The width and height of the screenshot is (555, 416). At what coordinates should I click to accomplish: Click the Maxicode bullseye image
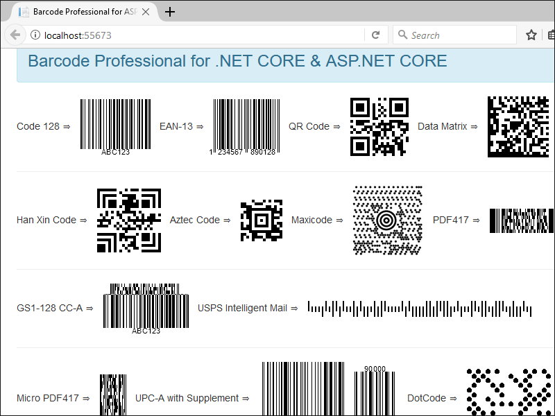(x=388, y=220)
